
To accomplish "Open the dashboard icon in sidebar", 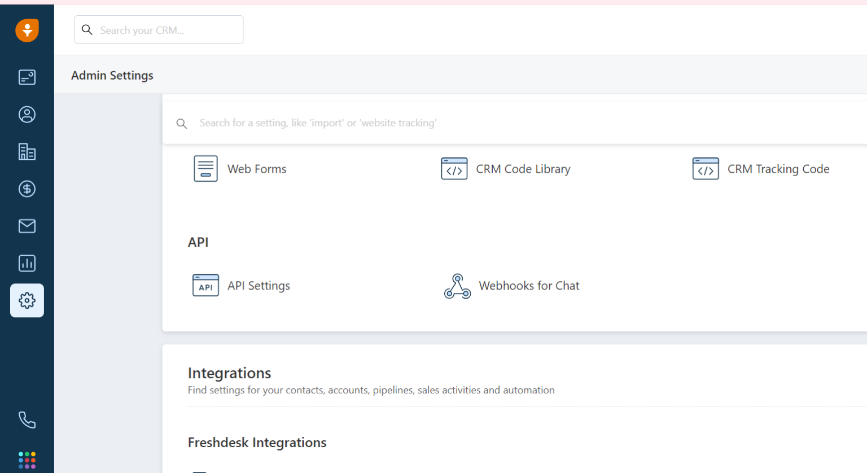I will [27, 77].
